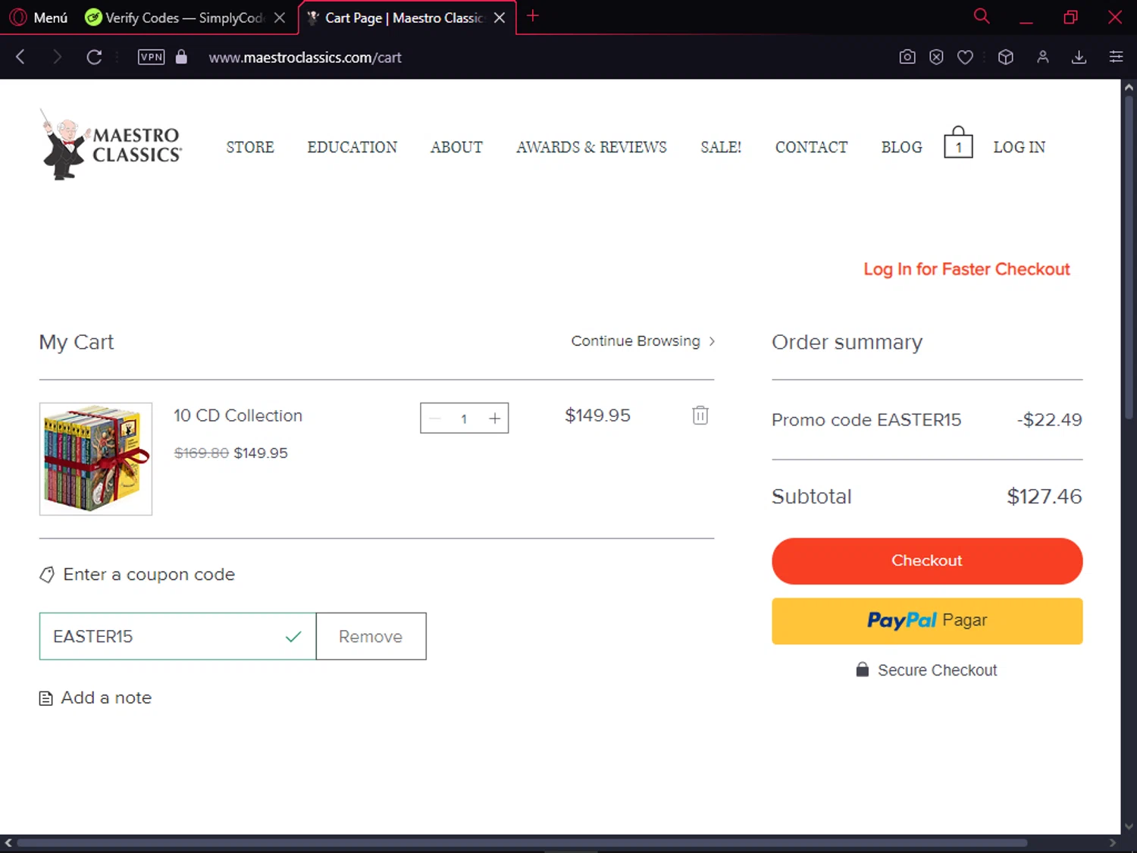Switch to the Verify Codes — SimplyCodes tab
The width and height of the screenshot is (1137, 853).
click(x=174, y=17)
